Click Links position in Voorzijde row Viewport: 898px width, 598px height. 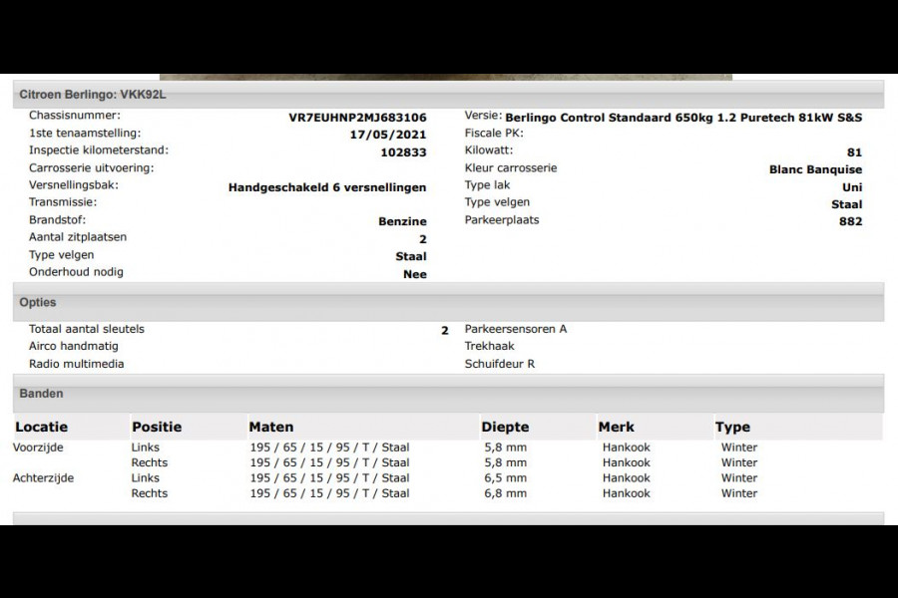click(146, 448)
